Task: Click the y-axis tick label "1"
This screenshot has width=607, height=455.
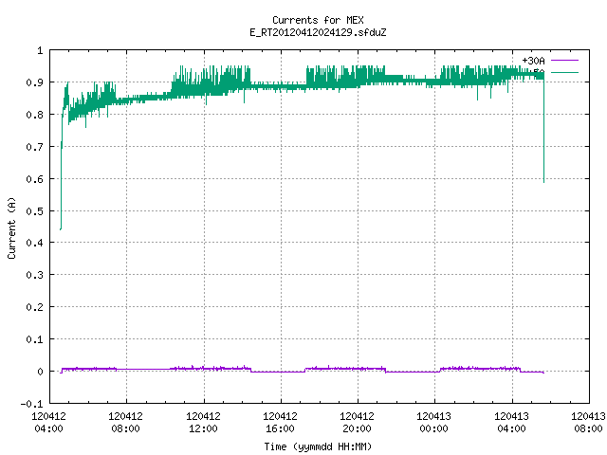Action: (x=40, y=50)
